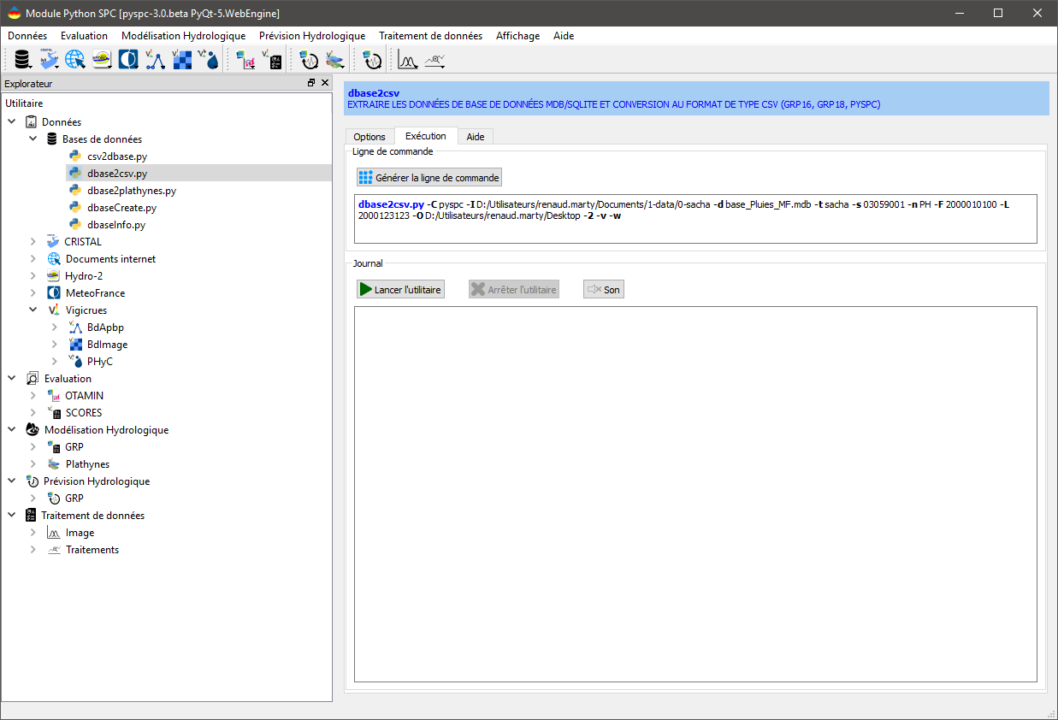This screenshot has height=720, width=1058.
Task: Open the Données menu
Action: (27, 36)
